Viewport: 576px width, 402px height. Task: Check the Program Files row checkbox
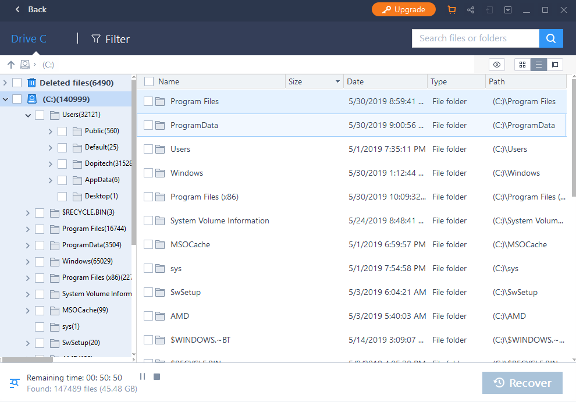[x=148, y=101]
